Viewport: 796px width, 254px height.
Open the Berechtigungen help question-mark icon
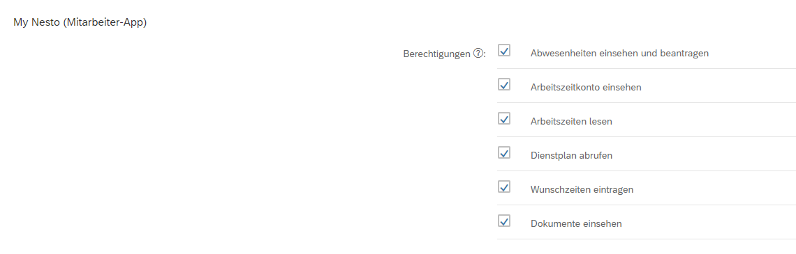coord(477,53)
